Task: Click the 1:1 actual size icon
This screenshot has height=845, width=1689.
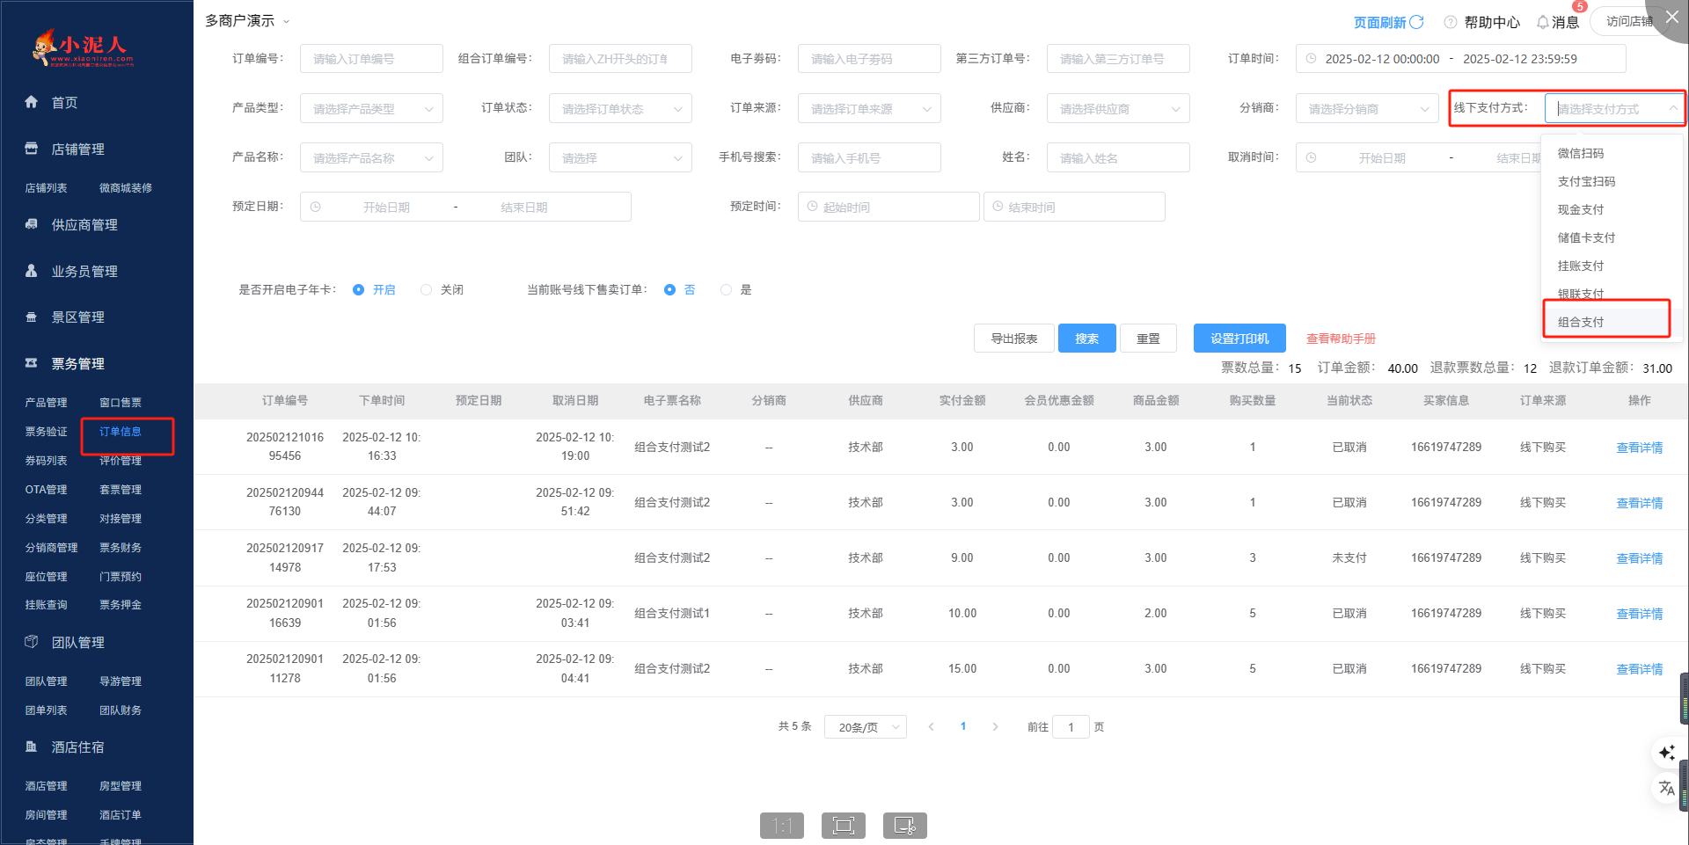Action: pyautogui.click(x=781, y=825)
